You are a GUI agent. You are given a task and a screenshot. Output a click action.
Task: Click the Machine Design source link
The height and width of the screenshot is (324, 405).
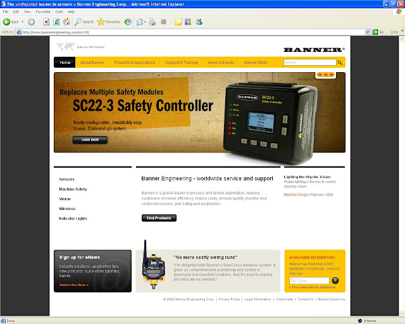[x=296, y=194]
